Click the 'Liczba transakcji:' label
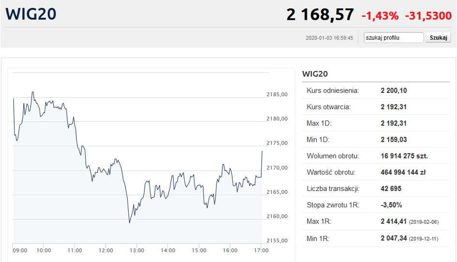The width and height of the screenshot is (457, 262). tap(333, 189)
